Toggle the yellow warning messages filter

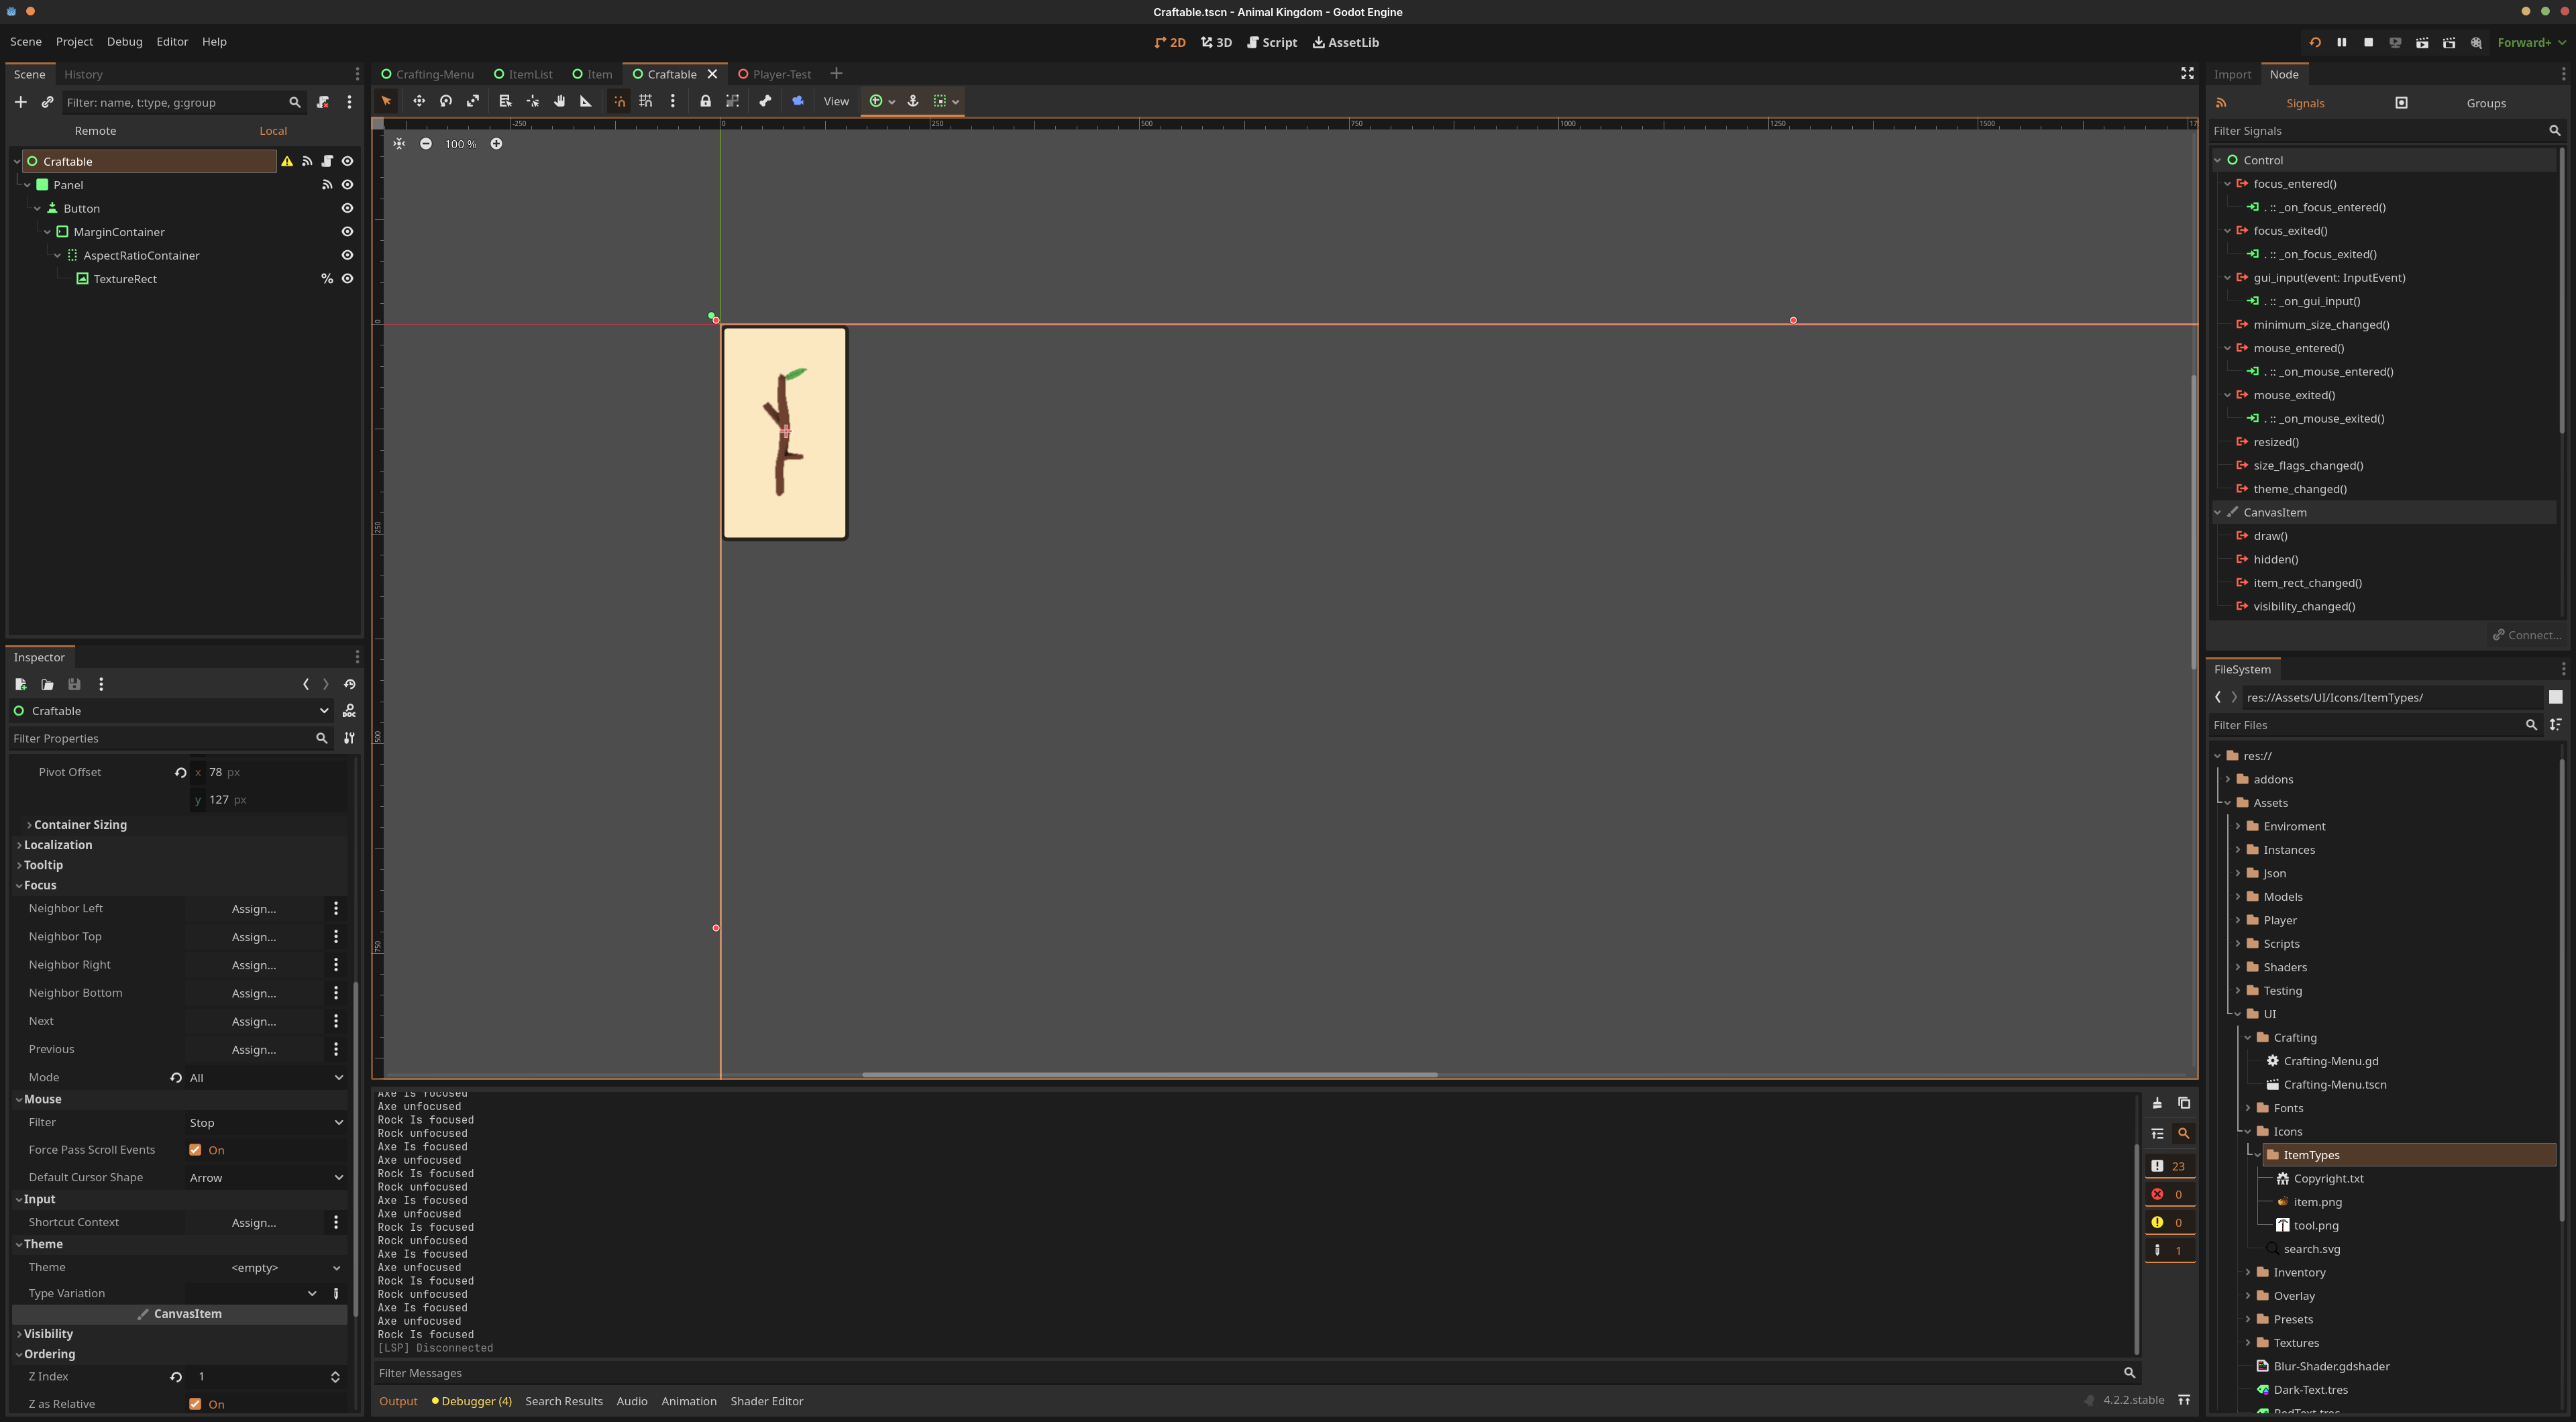click(2169, 1222)
